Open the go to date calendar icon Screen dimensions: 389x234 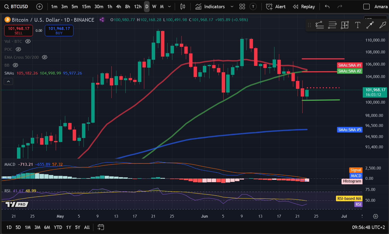101,227
